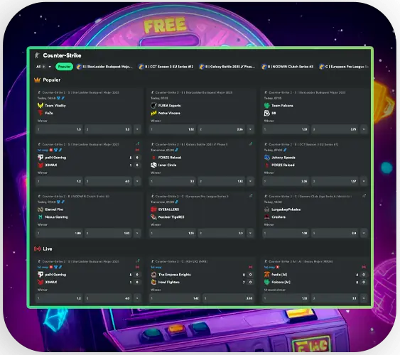Click the Live section heading
400x355 pixels.
pyautogui.click(x=48, y=248)
